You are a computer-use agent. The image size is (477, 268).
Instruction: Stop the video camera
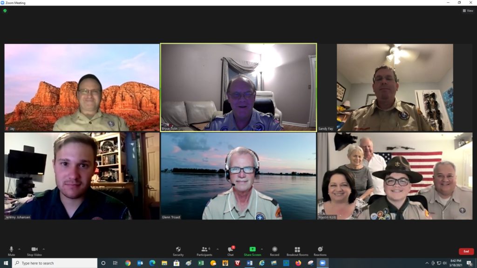[x=34, y=250]
